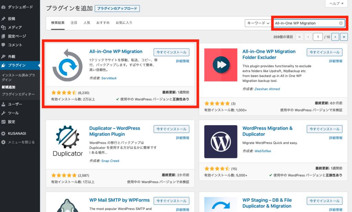Image resolution: width=352 pixels, height=212 pixels.
Task: Install WordPress Migration & Duplicator
Action: click(324, 129)
